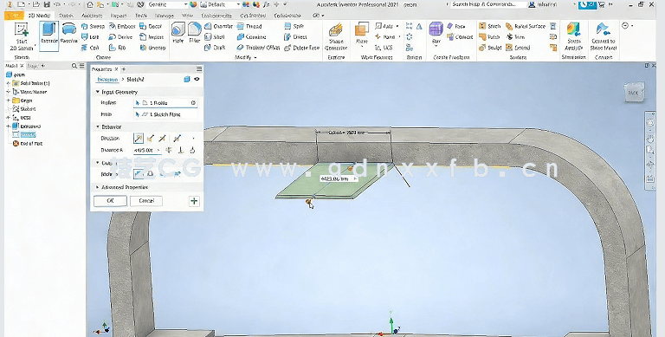Go to Home view icon in title bar
Screen dimensions: 665x337
click(89, 4)
